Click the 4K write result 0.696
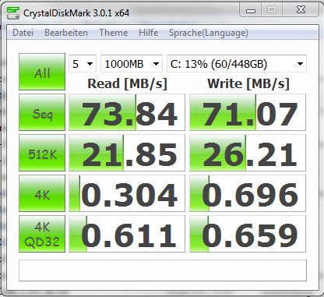 248,193
